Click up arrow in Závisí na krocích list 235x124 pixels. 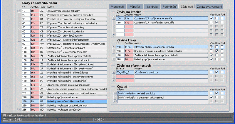pos(114,18)
